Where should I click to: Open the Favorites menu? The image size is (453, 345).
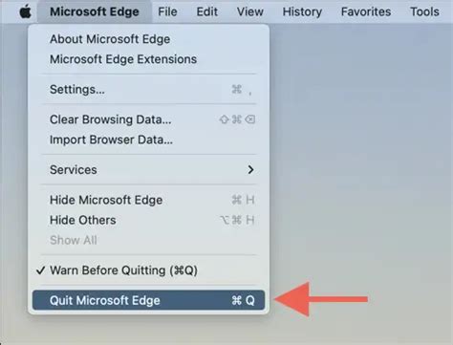coord(366,11)
